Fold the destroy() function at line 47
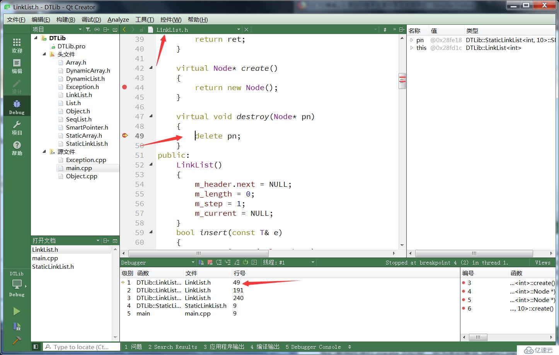 point(151,116)
